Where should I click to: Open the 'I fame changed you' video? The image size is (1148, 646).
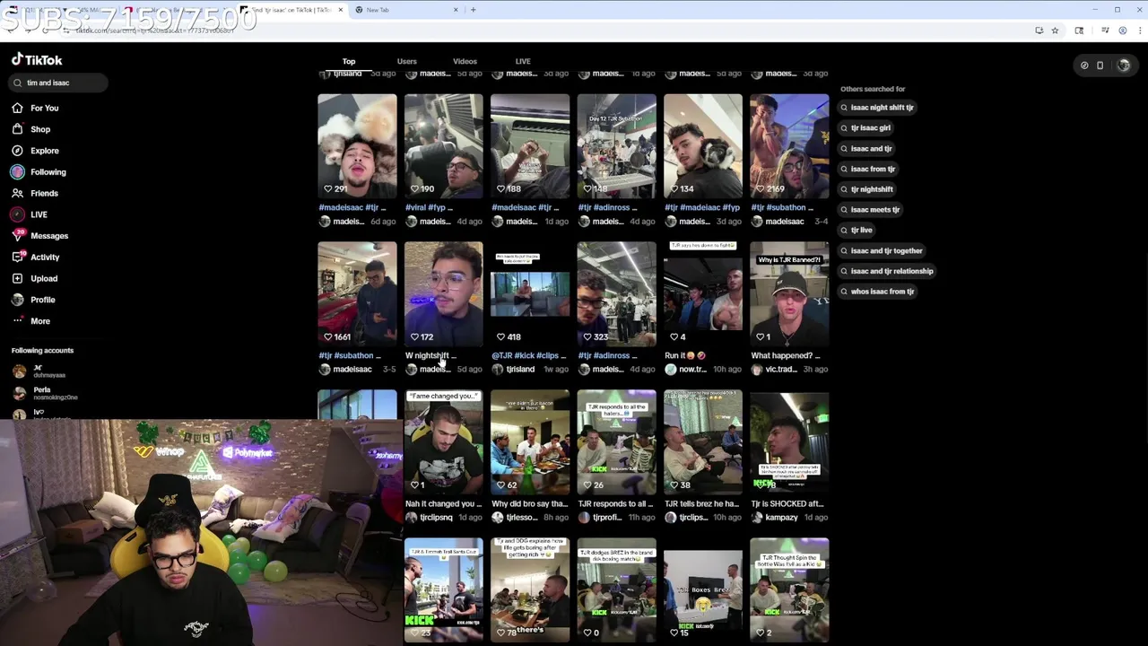point(443,441)
